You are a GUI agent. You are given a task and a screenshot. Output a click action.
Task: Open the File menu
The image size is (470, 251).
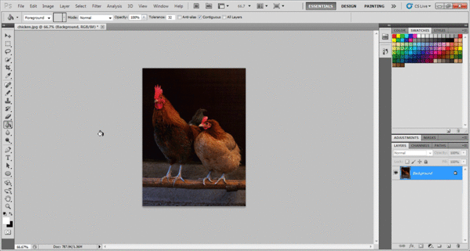(x=21, y=6)
